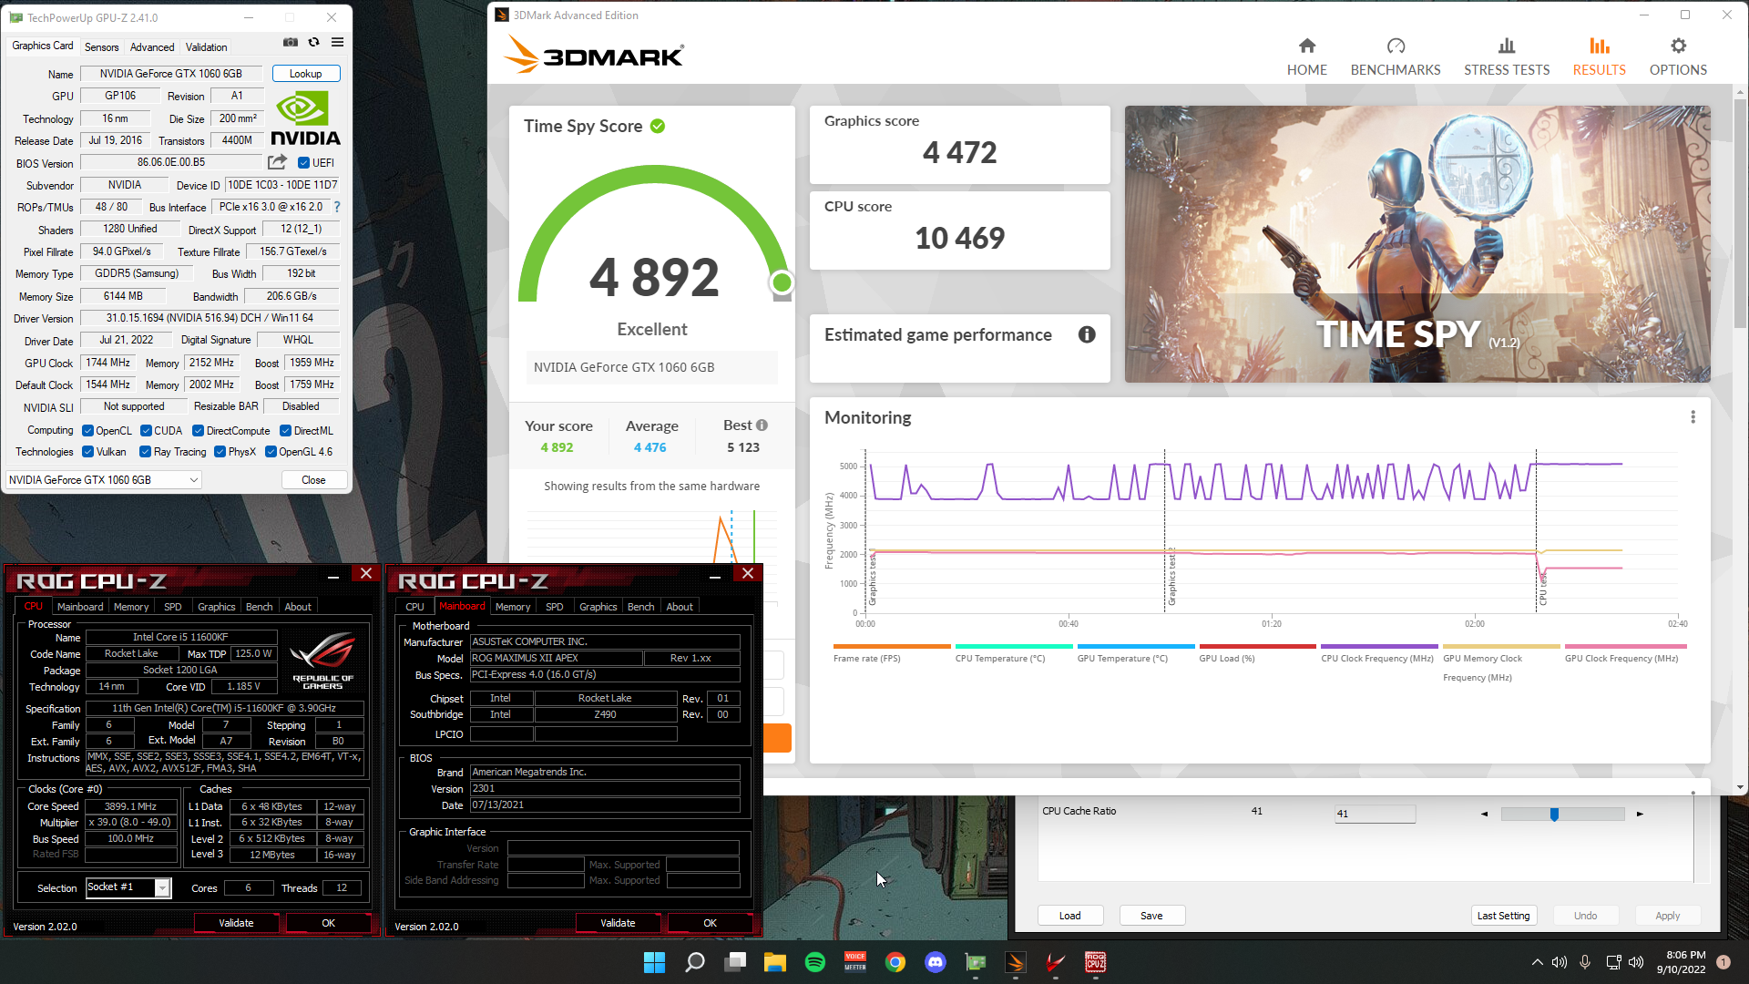Click the Close button in GPU-Z
Image resolution: width=1749 pixels, height=984 pixels.
(313, 480)
